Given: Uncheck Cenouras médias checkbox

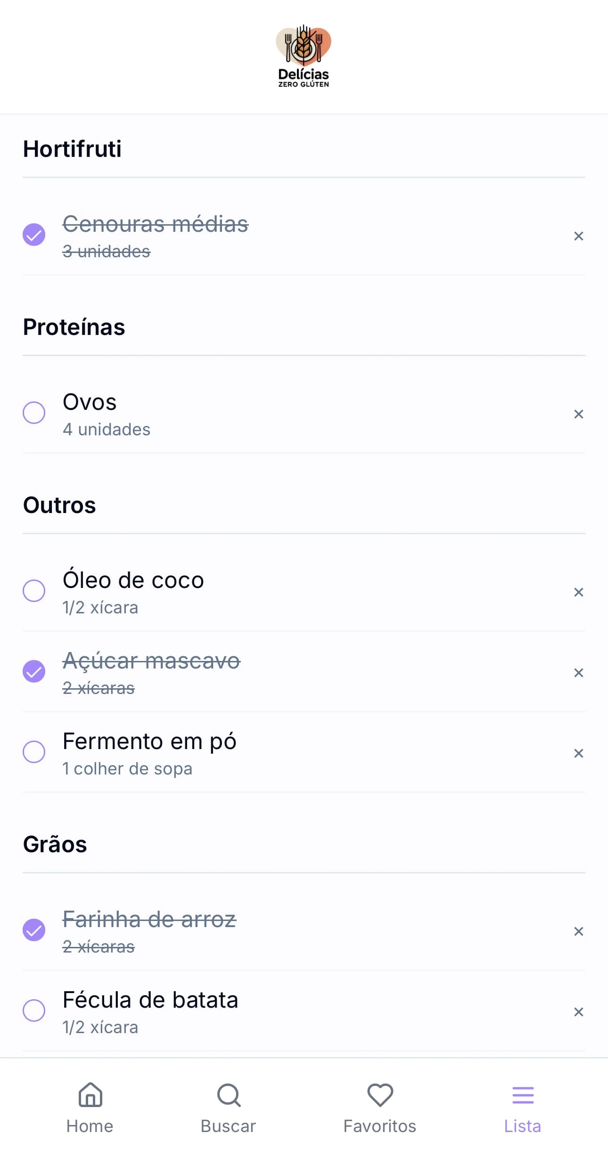Looking at the screenshot, I should [34, 235].
